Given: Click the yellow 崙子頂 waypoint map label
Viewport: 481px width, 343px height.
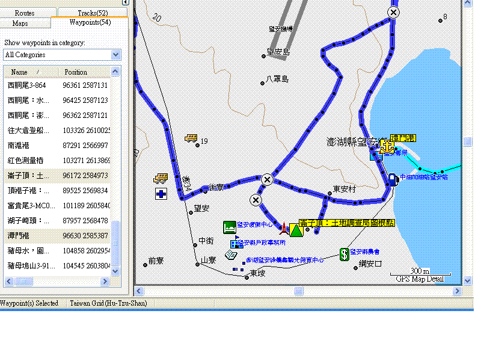Looking at the screenshot, I should (347, 223).
